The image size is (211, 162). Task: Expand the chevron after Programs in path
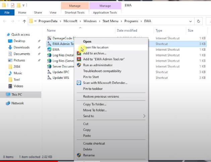(141, 21)
